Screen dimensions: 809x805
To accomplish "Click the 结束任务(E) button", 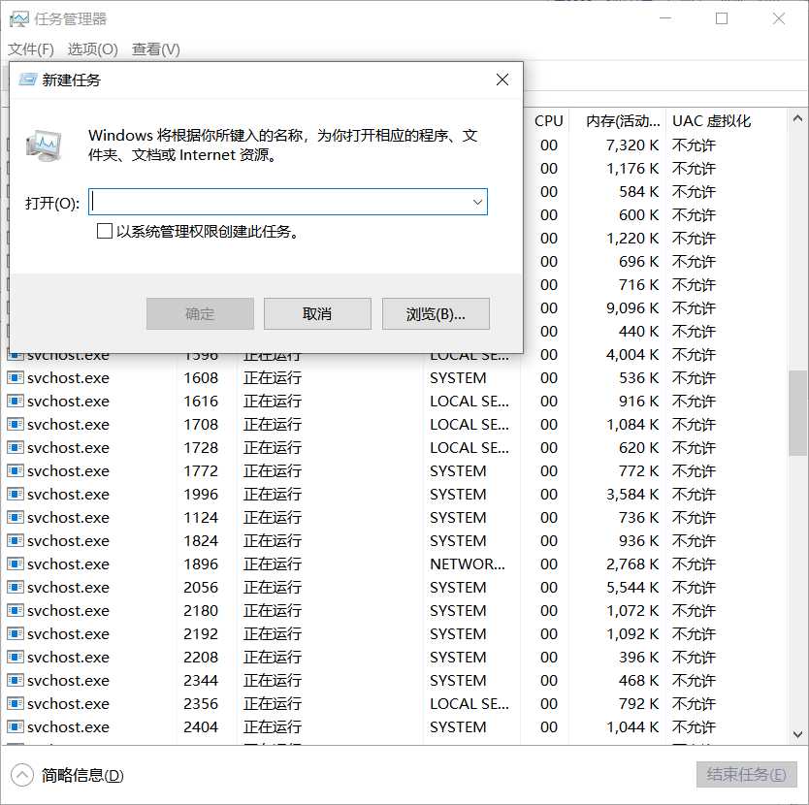I will pos(747,775).
